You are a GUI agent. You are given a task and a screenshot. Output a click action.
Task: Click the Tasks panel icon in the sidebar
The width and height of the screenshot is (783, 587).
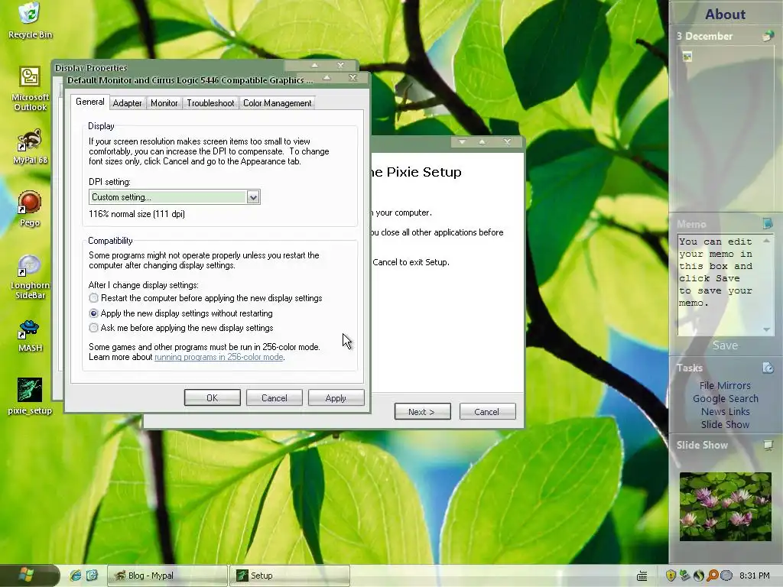coord(768,368)
